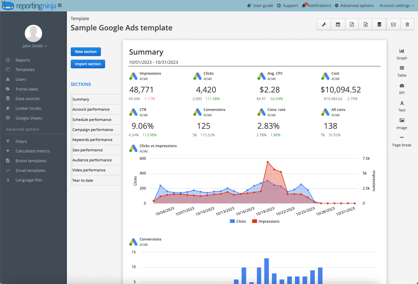
Task: Delete the template using trash icon
Action: (x=407, y=24)
